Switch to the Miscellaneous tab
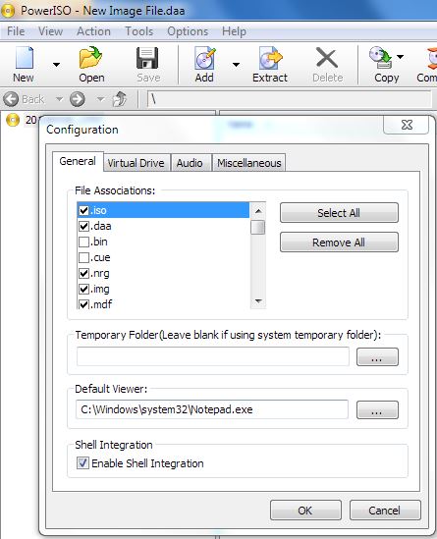This screenshot has width=437, height=539. click(x=249, y=163)
